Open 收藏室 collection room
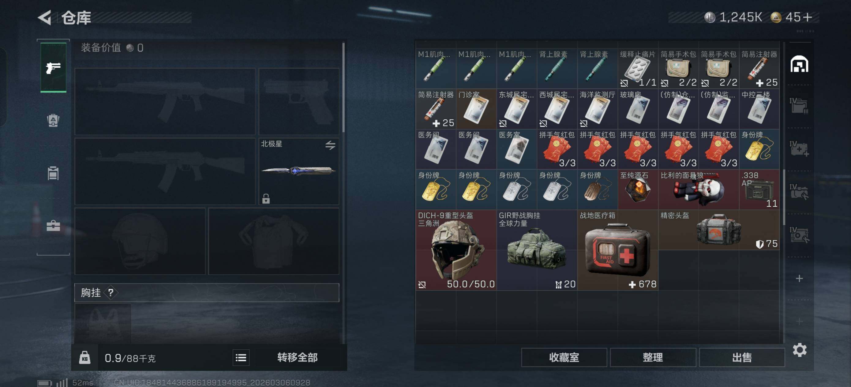Screen dimensions: 851x387 [x=564, y=357]
